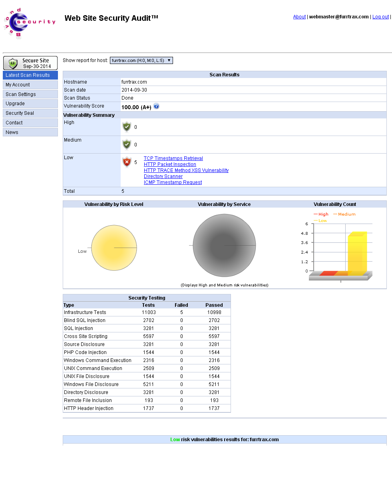
Task: Open Latest Scan Results menu item
Action: (x=30, y=75)
